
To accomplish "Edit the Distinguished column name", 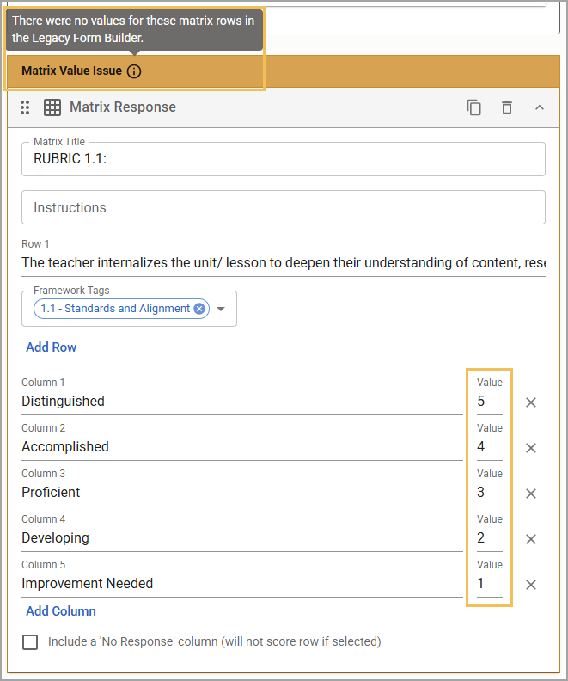I will [242, 401].
